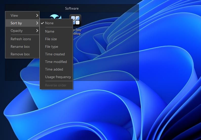Image resolution: width=201 pixels, height=140 pixels.
Task: Expand chevron arrow next to Opacity
Action: pos(37,31)
